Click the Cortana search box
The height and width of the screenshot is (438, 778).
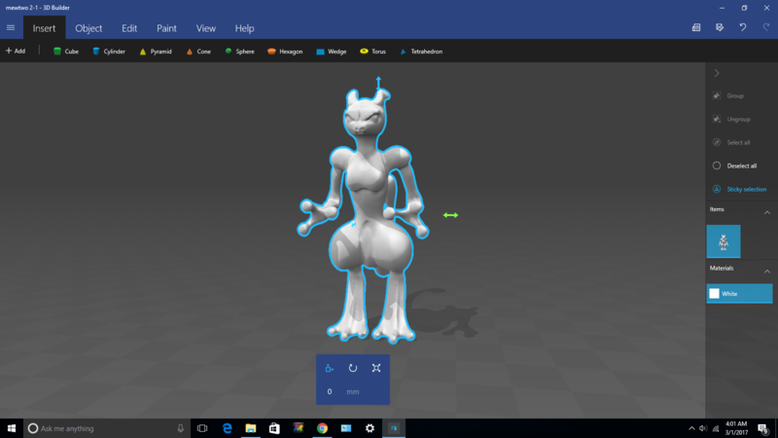[x=107, y=428]
